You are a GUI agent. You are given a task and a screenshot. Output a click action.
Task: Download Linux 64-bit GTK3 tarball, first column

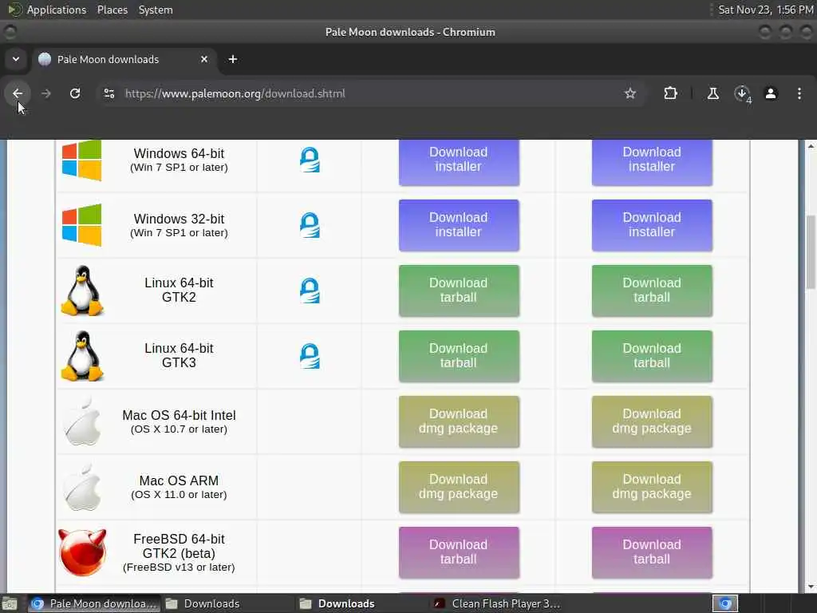(x=459, y=356)
